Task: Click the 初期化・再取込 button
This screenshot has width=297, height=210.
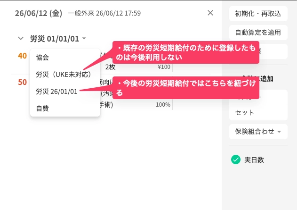Action: [x=258, y=14]
